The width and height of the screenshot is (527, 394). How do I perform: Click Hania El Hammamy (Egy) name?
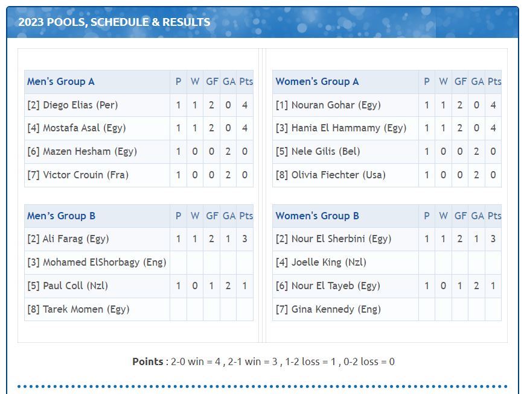point(341,128)
